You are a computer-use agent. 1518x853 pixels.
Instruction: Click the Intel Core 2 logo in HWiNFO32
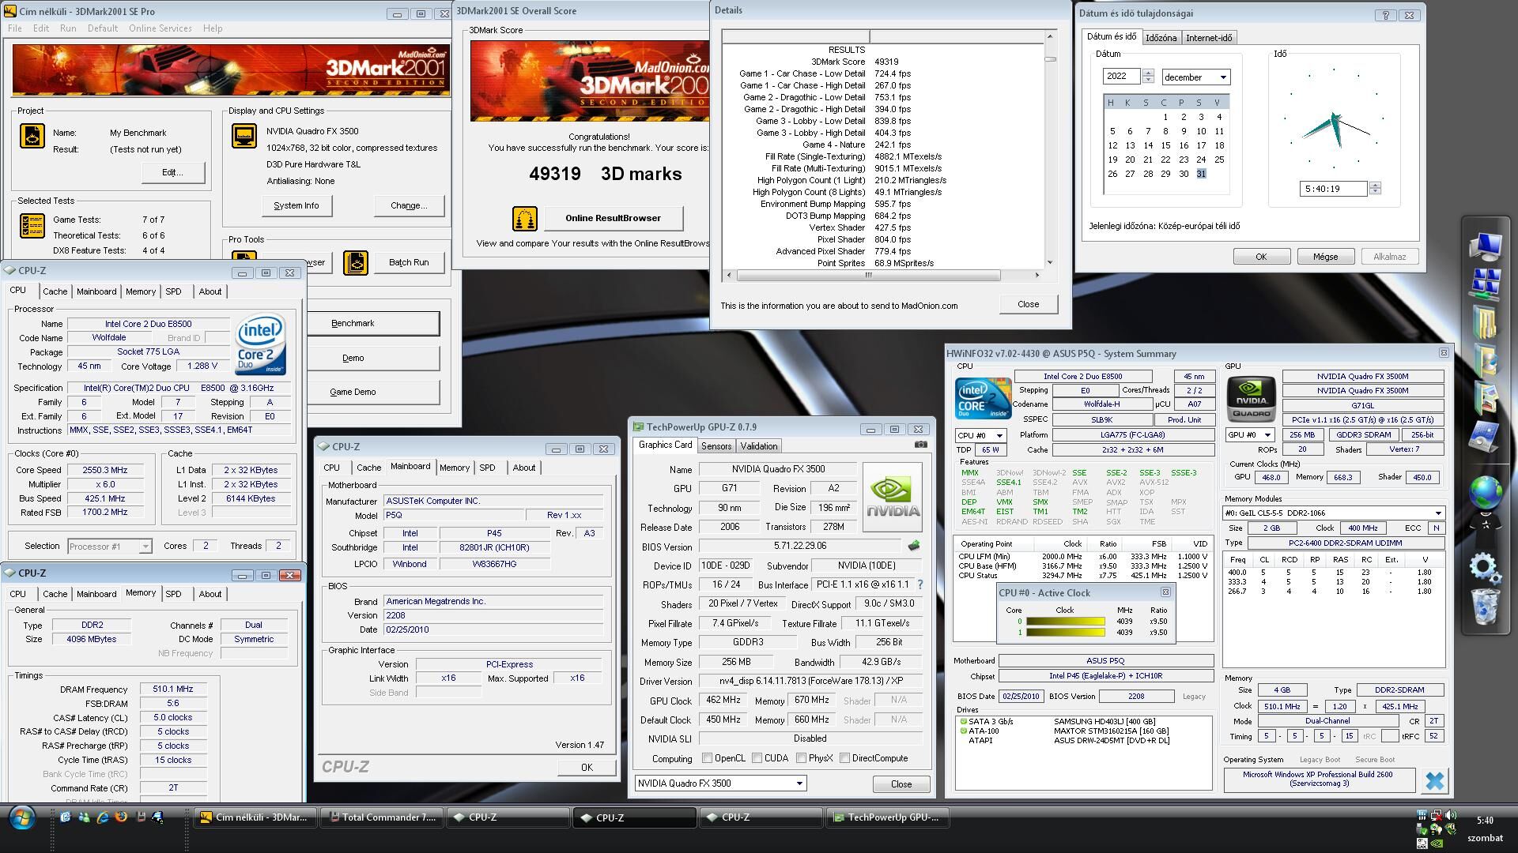(983, 398)
